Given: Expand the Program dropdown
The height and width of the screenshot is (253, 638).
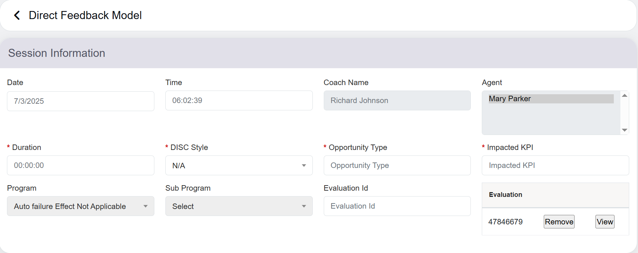Looking at the screenshot, I should pos(80,206).
